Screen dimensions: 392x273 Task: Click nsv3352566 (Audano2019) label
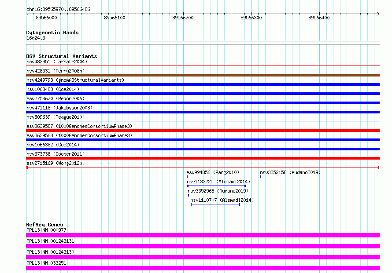pos(218,191)
